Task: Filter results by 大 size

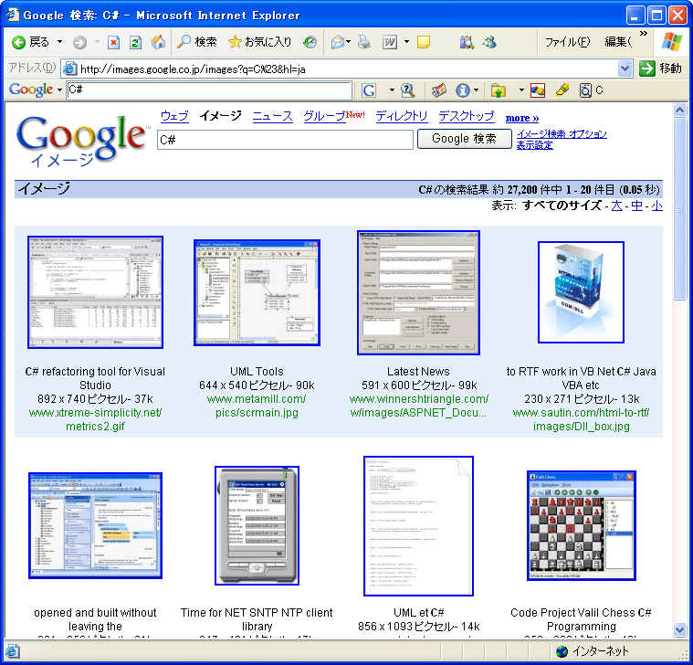Action: (x=616, y=206)
